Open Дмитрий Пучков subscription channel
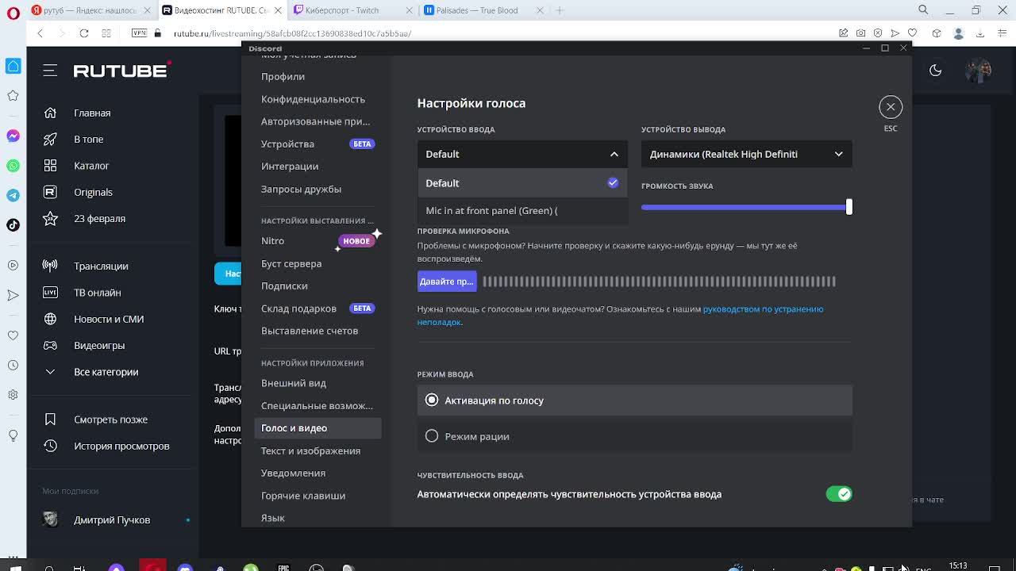The width and height of the screenshot is (1016, 571). click(112, 520)
